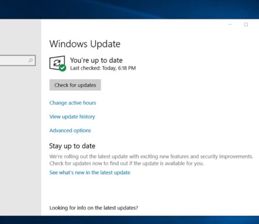The width and height of the screenshot is (259, 224).
Task: Open View update history link
Action: [72, 117]
